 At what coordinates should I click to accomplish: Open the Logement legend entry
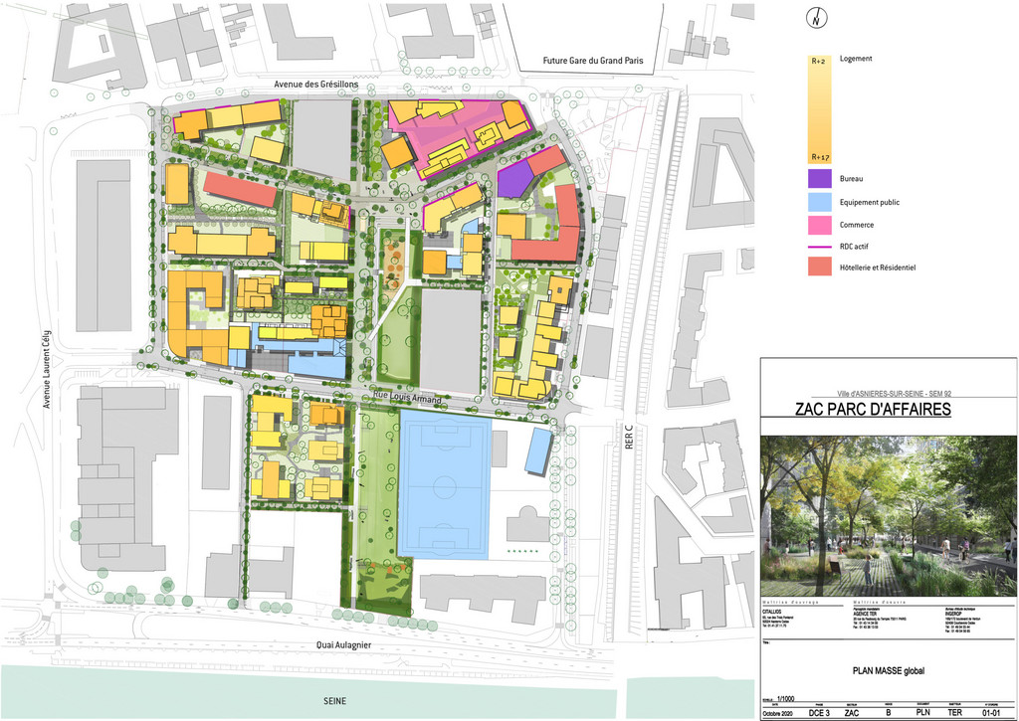(x=854, y=59)
